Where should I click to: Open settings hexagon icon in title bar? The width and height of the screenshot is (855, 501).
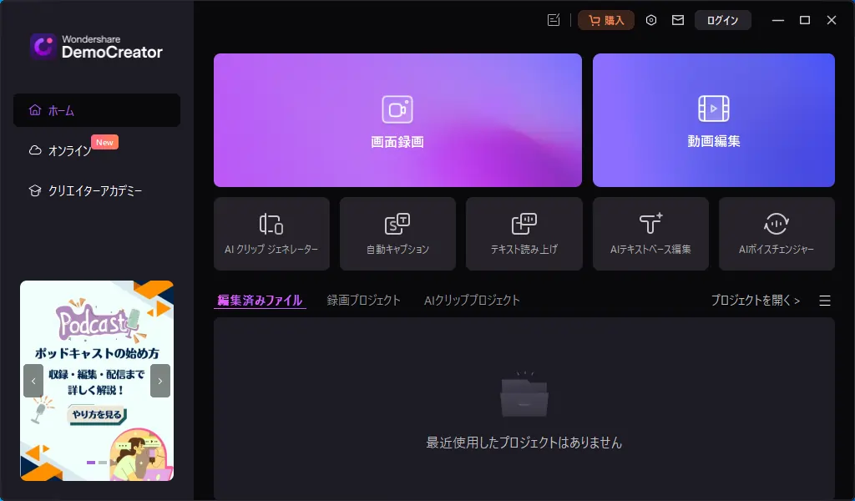pyautogui.click(x=651, y=20)
